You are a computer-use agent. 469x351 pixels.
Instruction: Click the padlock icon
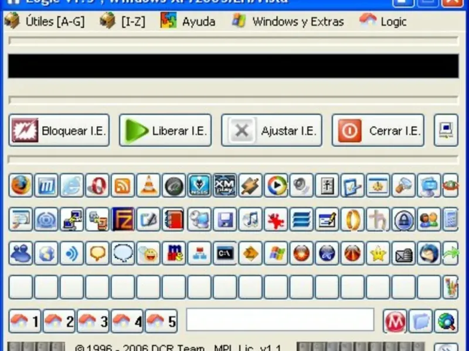click(x=404, y=219)
